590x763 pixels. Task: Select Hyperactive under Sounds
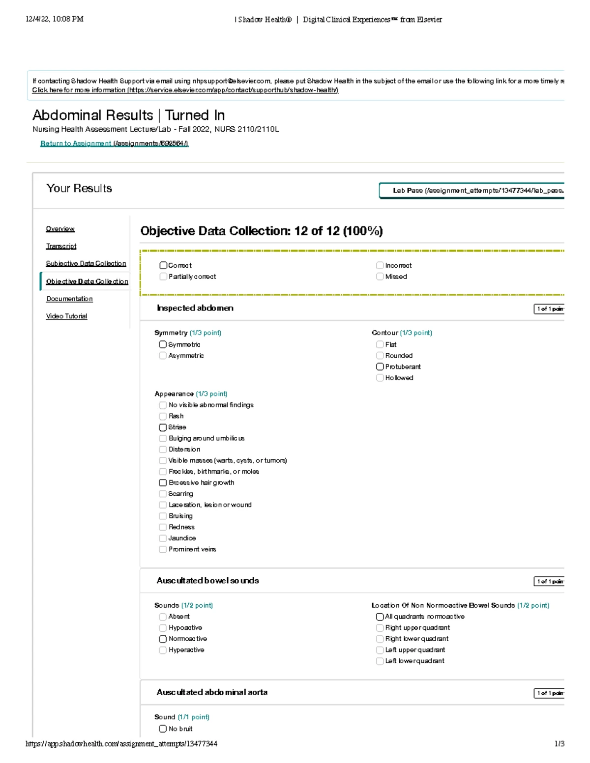[163, 650]
